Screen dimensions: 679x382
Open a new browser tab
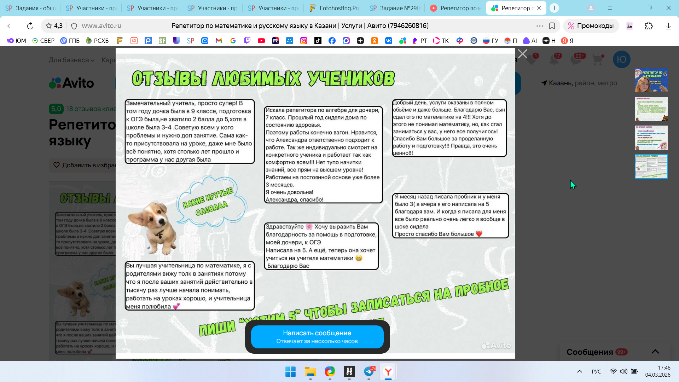(x=554, y=8)
